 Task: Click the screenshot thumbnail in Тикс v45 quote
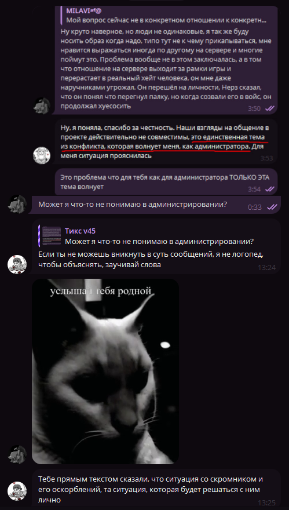[52, 236]
